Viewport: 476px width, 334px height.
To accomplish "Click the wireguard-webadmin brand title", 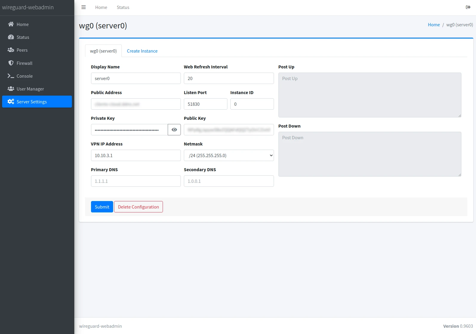I will click(28, 7).
